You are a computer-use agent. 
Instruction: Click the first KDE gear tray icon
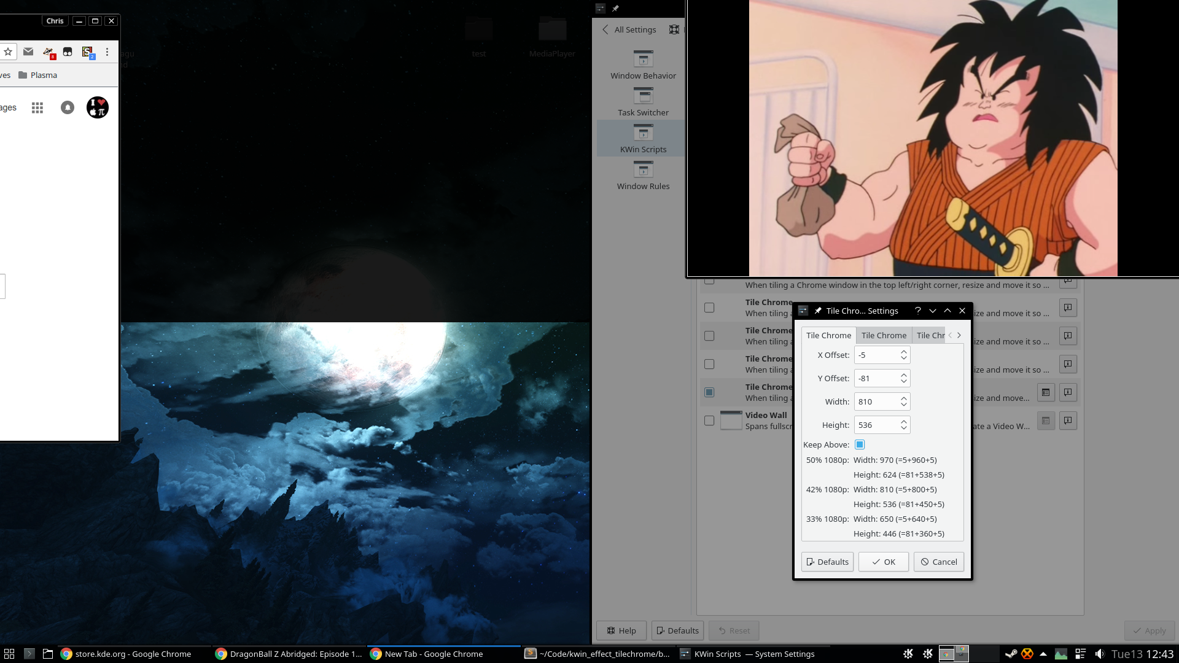click(908, 654)
